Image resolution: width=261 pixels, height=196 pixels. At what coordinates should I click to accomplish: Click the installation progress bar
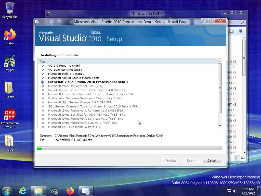coord(130,148)
